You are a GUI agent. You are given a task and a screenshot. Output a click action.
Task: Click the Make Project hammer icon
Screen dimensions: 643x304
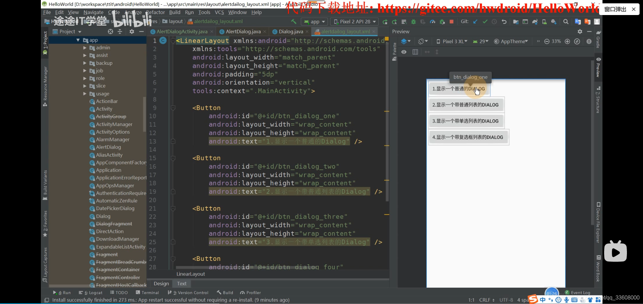(x=294, y=22)
